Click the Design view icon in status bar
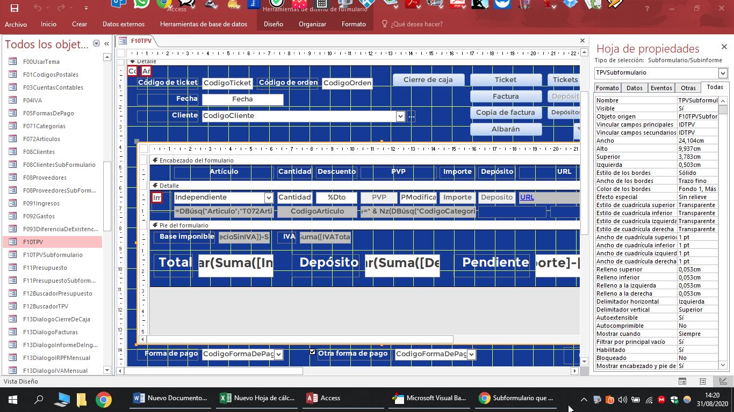 pos(722,381)
